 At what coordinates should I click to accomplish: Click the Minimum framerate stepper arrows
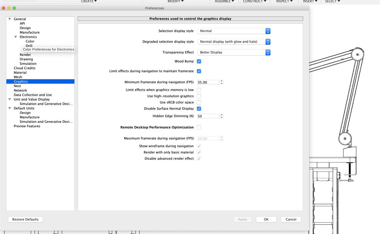pos(221,82)
